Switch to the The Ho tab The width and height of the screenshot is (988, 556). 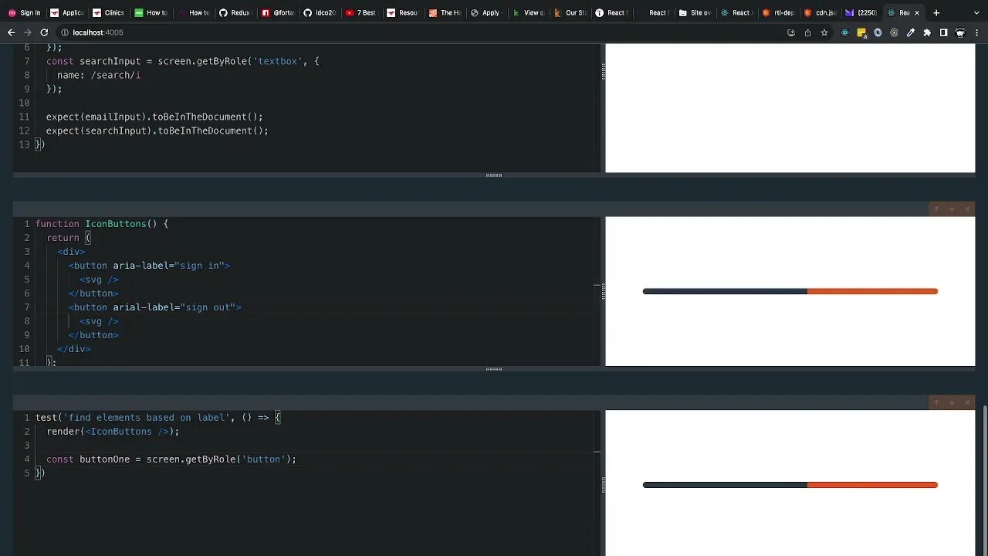point(445,12)
